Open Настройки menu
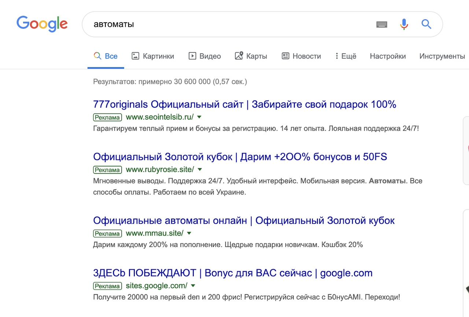This screenshot has height=317, width=469. click(388, 56)
